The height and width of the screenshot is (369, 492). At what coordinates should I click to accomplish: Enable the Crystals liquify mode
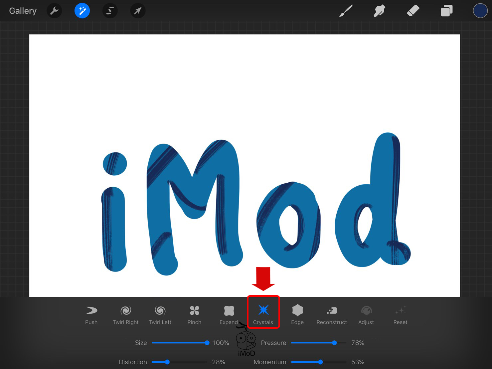tap(263, 313)
